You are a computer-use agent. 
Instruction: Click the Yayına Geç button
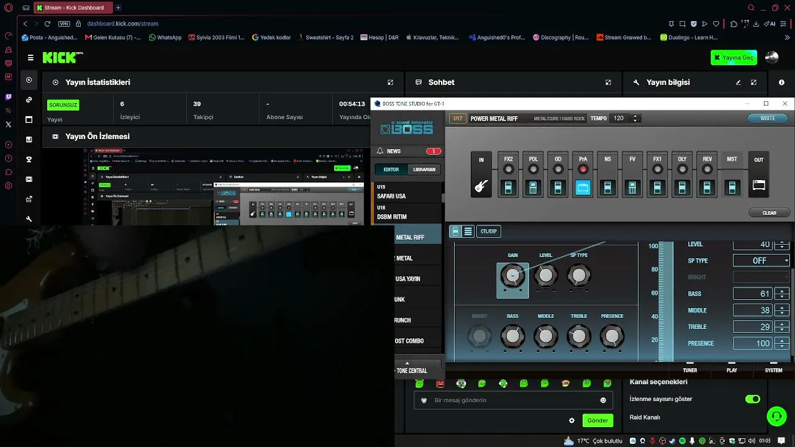point(734,58)
